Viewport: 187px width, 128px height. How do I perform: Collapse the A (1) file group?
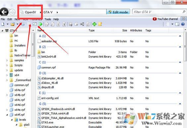180,36
